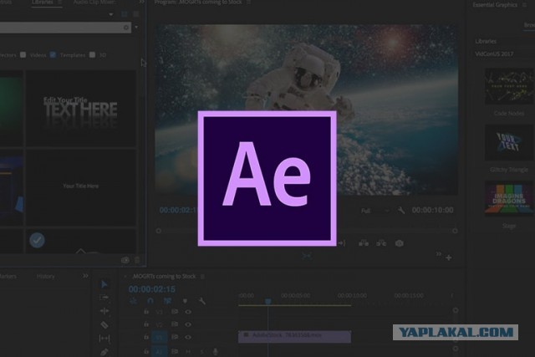The width and height of the screenshot is (535, 357).
Task: Click camera icon at Libraries panel bottom
Action: 125,260
